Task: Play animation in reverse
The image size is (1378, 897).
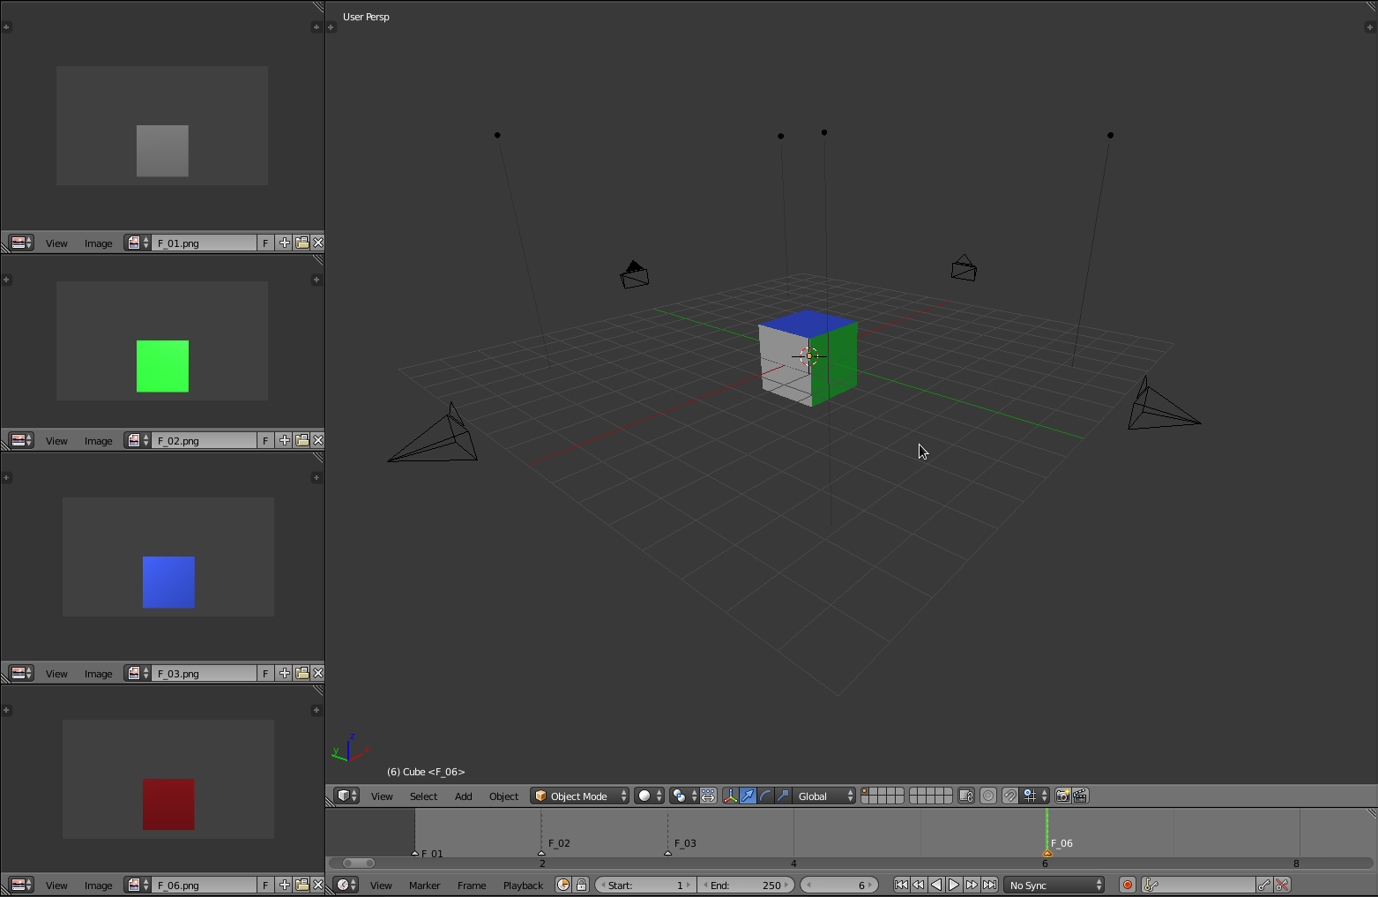Action: [x=936, y=885]
